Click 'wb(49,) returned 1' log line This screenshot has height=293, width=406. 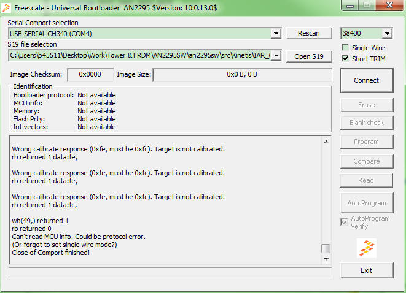pos(40,221)
